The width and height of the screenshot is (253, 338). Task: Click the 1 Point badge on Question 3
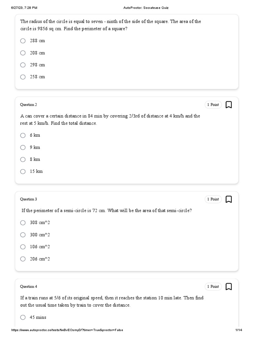point(213,199)
